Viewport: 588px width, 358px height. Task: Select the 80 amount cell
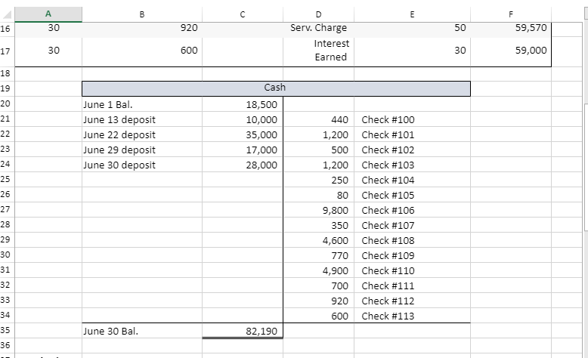(x=318, y=195)
